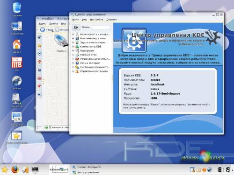Click the Сеть и Интернет category icon
The width and height of the screenshot is (234, 175).
point(77,63)
